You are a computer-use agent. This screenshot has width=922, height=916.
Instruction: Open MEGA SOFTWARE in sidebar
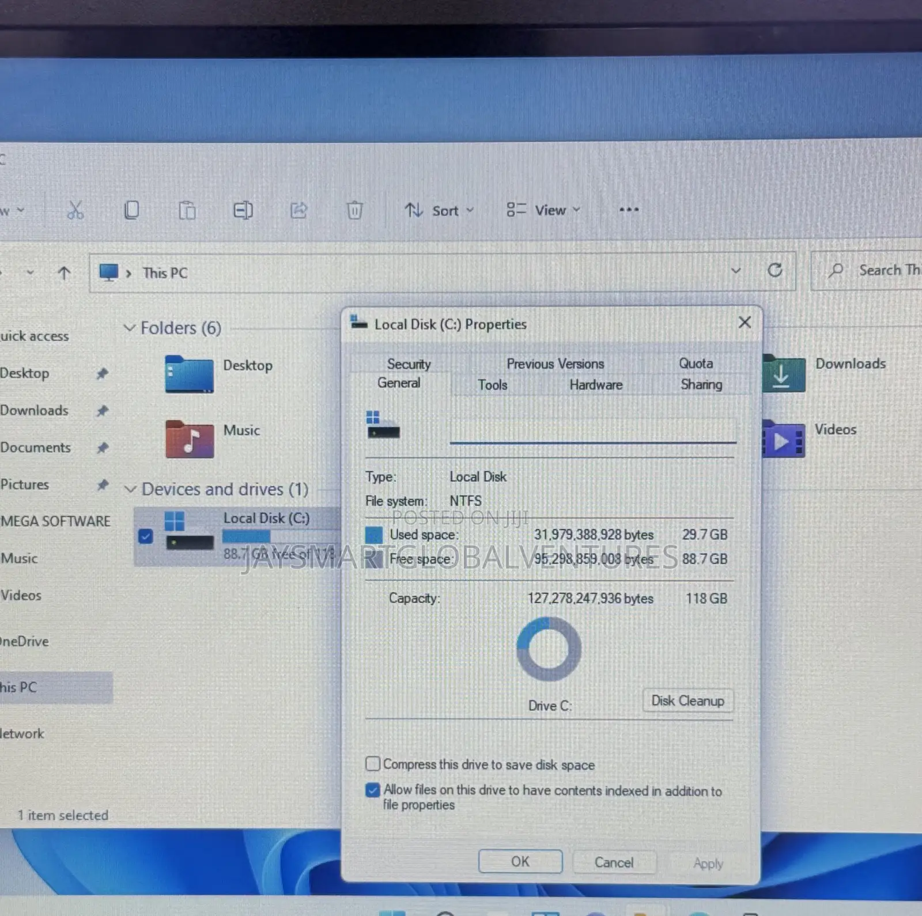click(55, 521)
